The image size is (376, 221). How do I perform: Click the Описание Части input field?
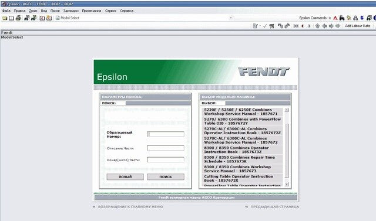[x=166, y=148]
